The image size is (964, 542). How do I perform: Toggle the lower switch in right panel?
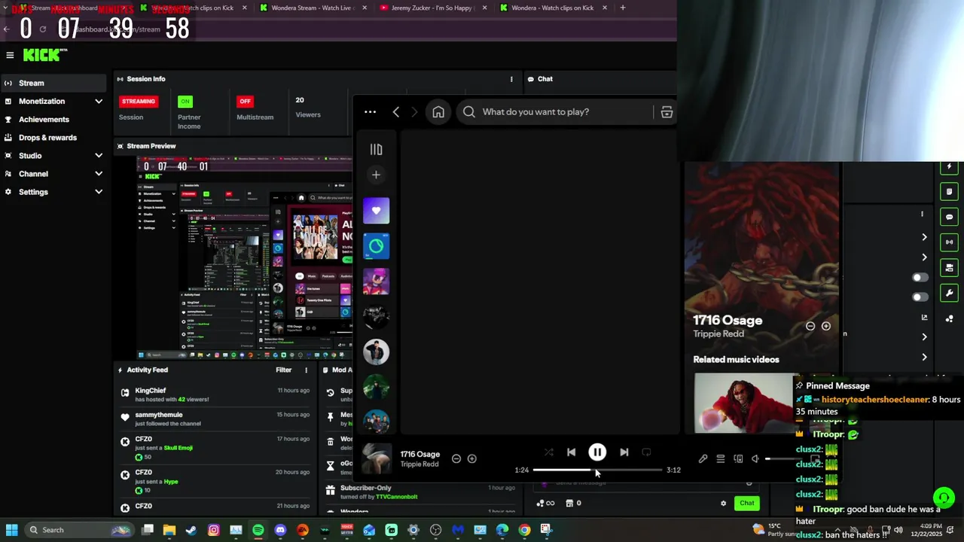(x=920, y=297)
